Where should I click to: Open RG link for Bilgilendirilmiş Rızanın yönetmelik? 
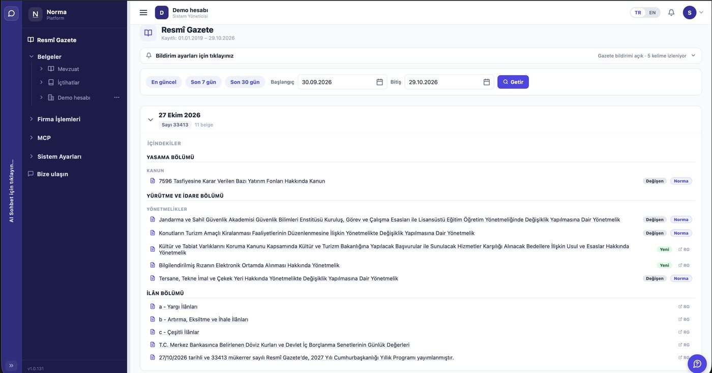pos(684,265)
